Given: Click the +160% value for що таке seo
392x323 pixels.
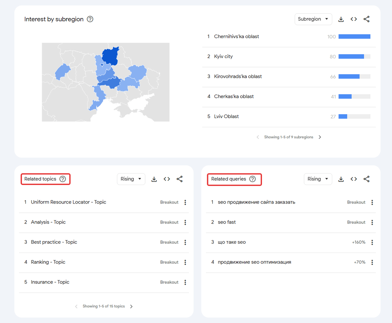Looking at the screenshot, I should [359, 242].
